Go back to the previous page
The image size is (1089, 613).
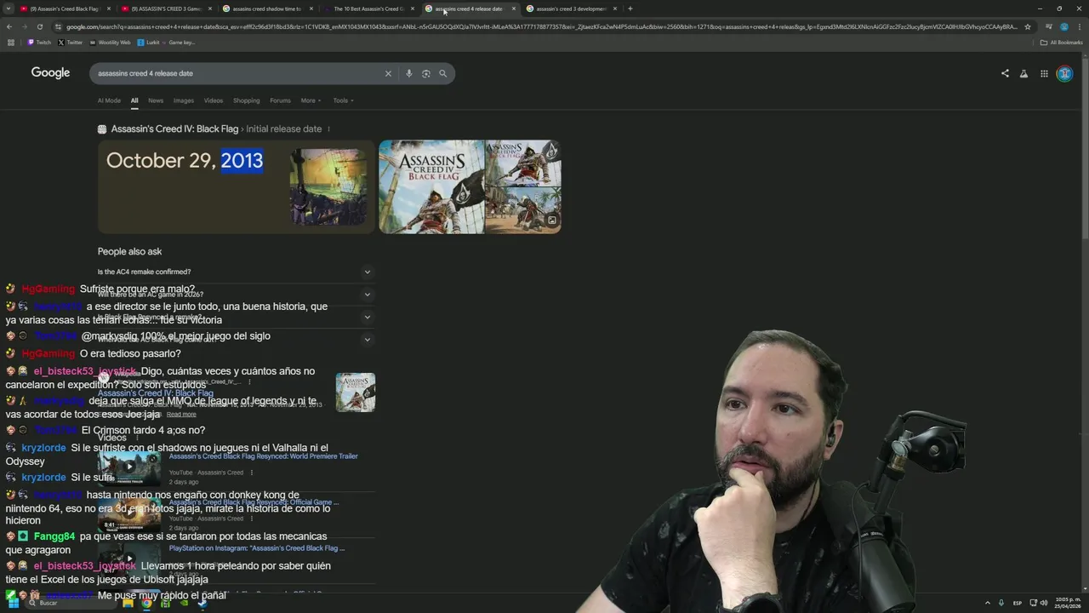(x=9, y=26)
